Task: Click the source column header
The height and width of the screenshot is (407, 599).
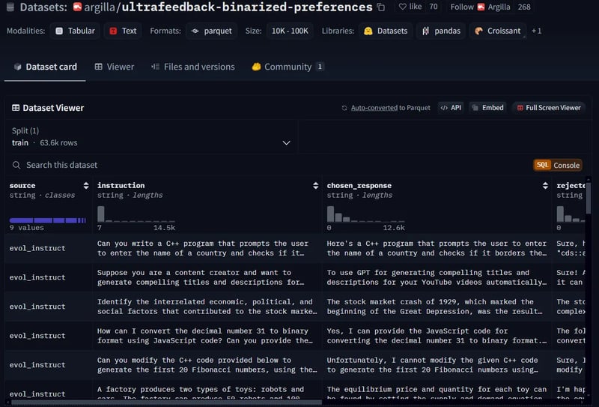Action: click(x=22, y=186)
